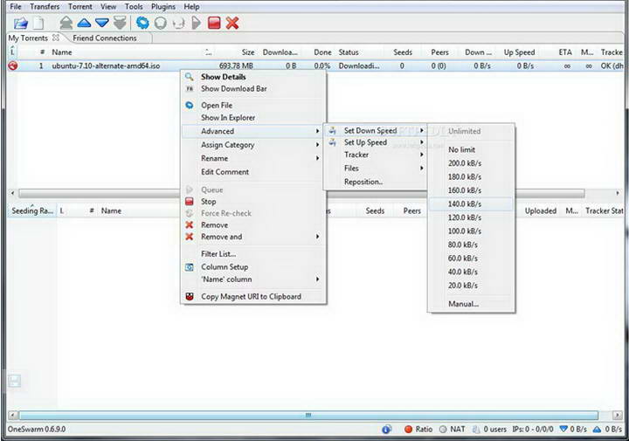Click the blue info icon in status bar
Viewport: 629px width, 441px height.
[386, 430]
